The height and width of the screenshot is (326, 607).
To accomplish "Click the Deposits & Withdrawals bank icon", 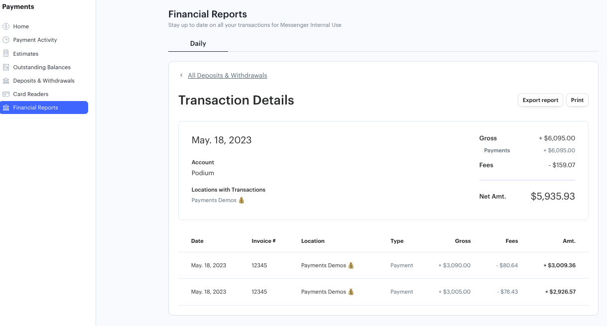I will click(x=6, y=80).
